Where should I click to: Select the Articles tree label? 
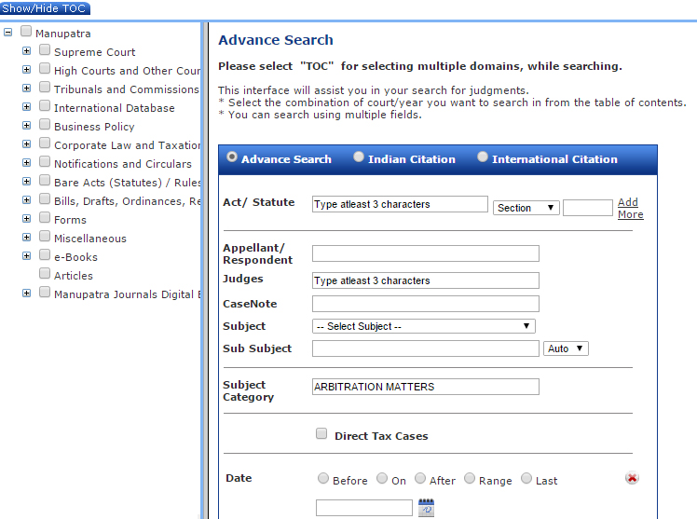point(74,276)
